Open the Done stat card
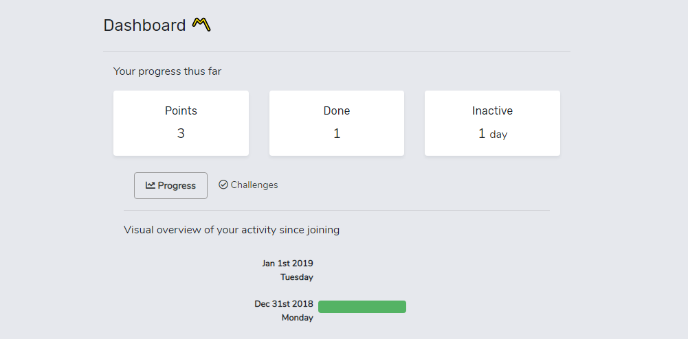Viewport: 688px width, 339px height. [x=337, y=123]
